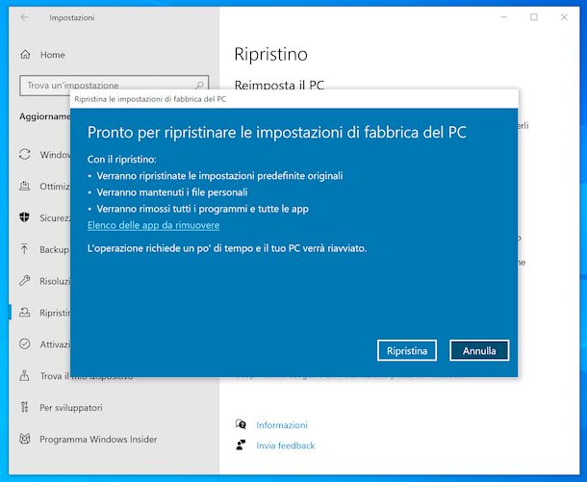Click 'Verranno mantenuti i file personali' text

[172, 192]
